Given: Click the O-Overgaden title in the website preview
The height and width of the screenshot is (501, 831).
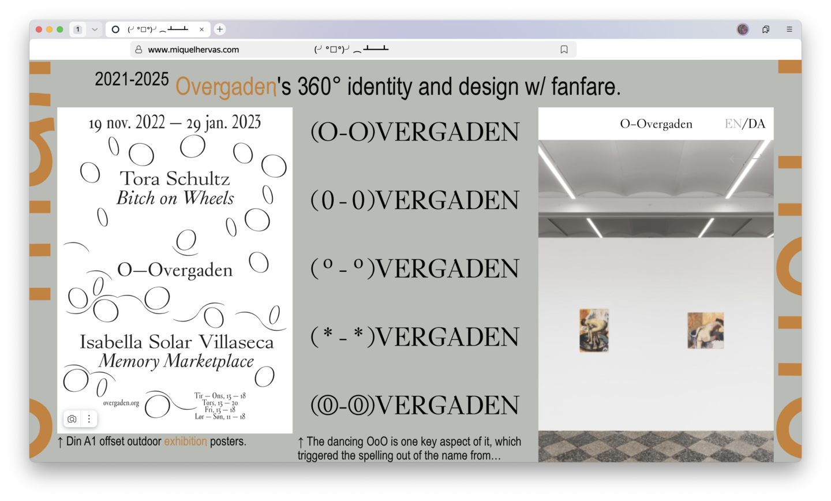Looking at the screenshot, I should click(656, 124).
